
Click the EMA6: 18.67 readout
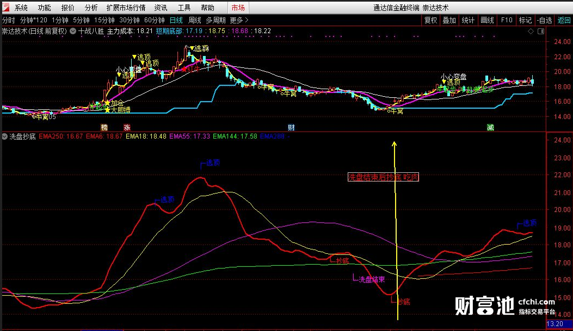pos(104,136)
